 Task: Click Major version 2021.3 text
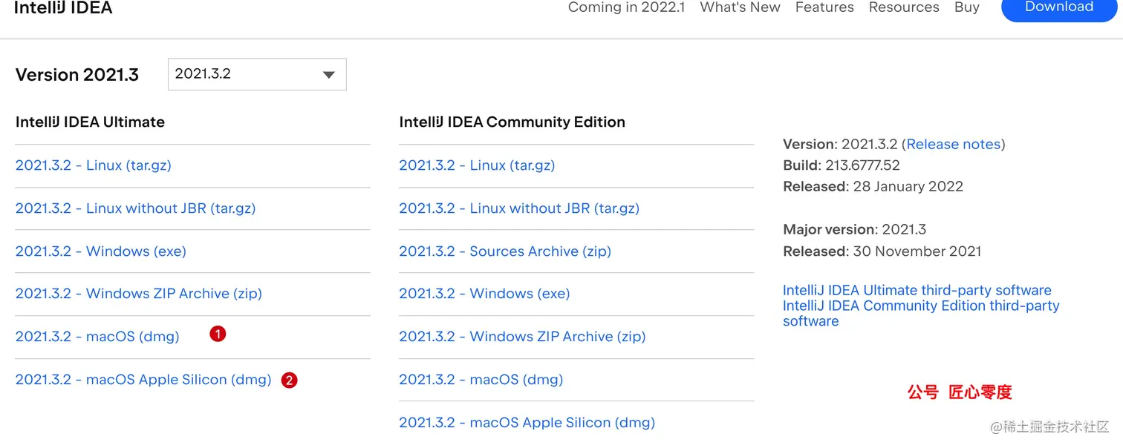point(854,230)
